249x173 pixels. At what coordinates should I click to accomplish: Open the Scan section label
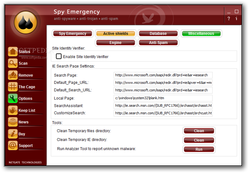[23, 63]
